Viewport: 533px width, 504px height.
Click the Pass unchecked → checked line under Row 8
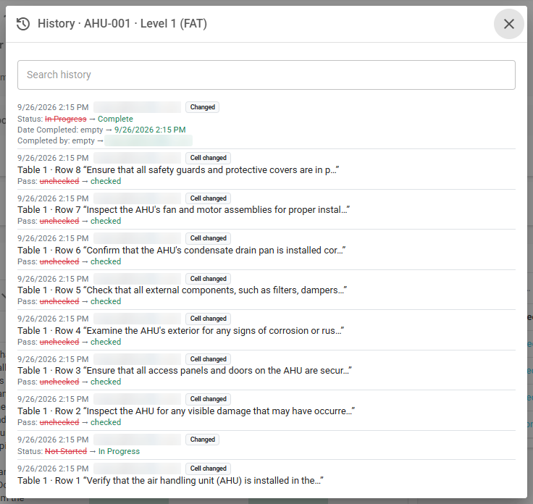(70, 181)
